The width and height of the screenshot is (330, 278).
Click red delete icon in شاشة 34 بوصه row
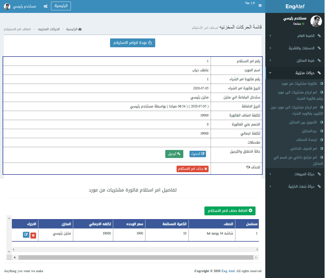(33, 235)
